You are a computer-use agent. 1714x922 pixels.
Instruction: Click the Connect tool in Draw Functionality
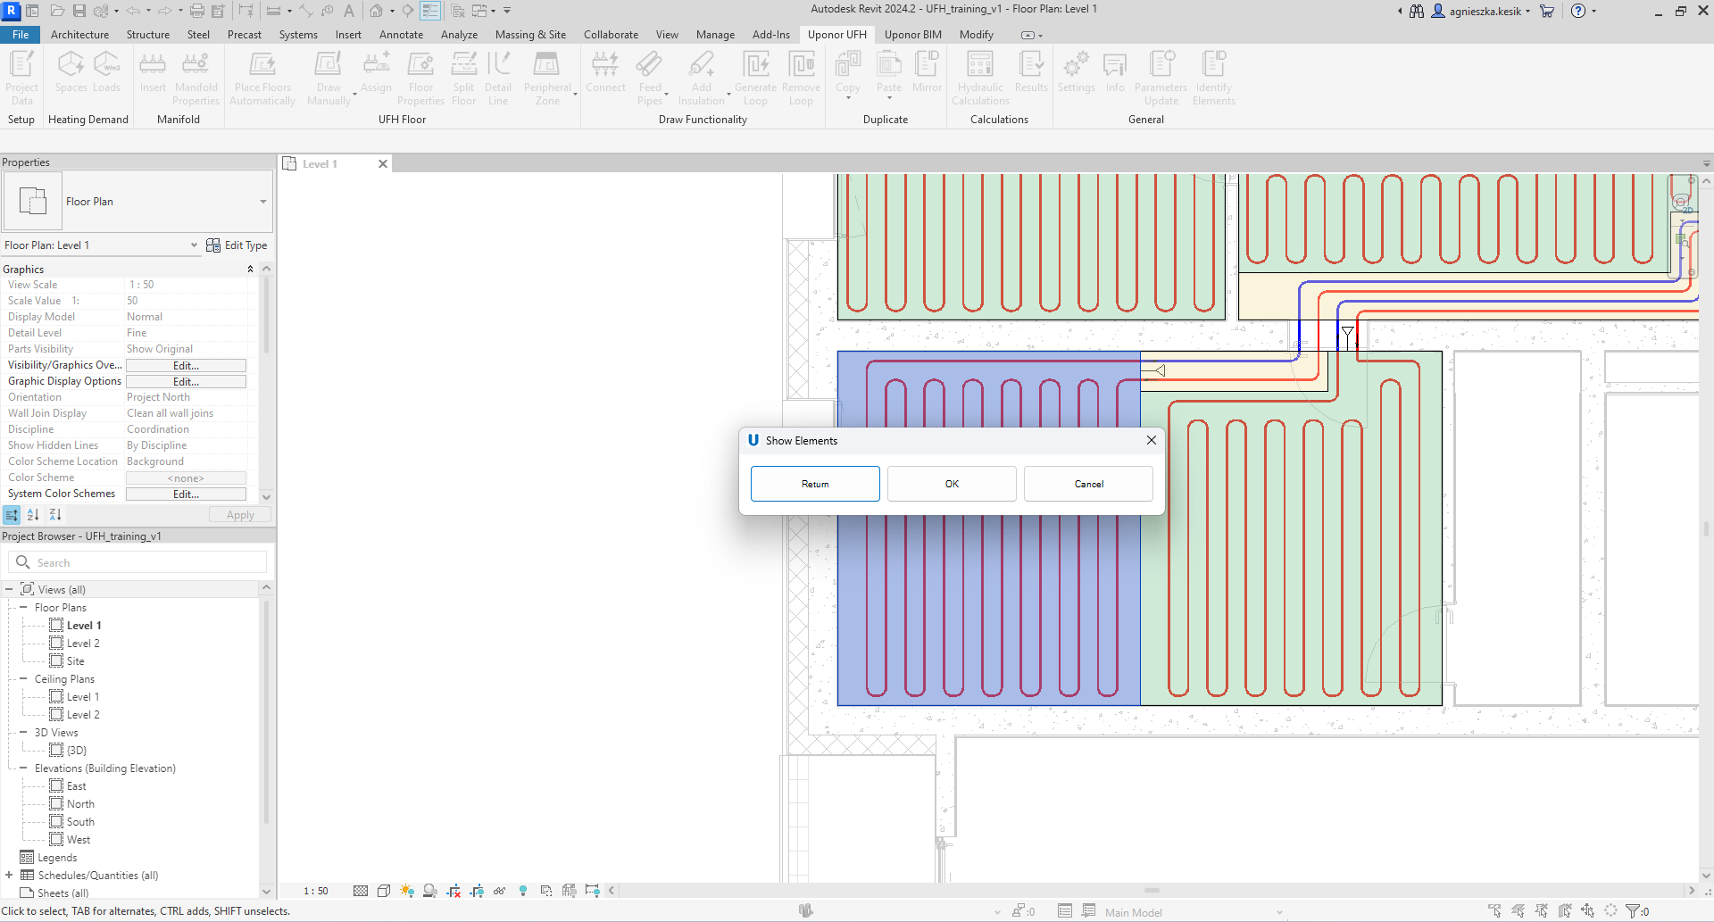coord(605,73)
